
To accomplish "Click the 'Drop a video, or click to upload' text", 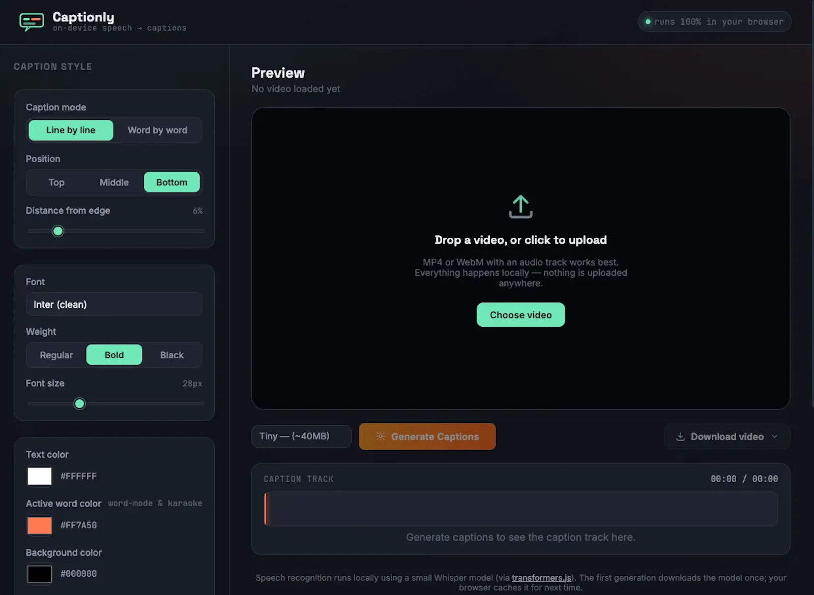I will coord(520,240).
